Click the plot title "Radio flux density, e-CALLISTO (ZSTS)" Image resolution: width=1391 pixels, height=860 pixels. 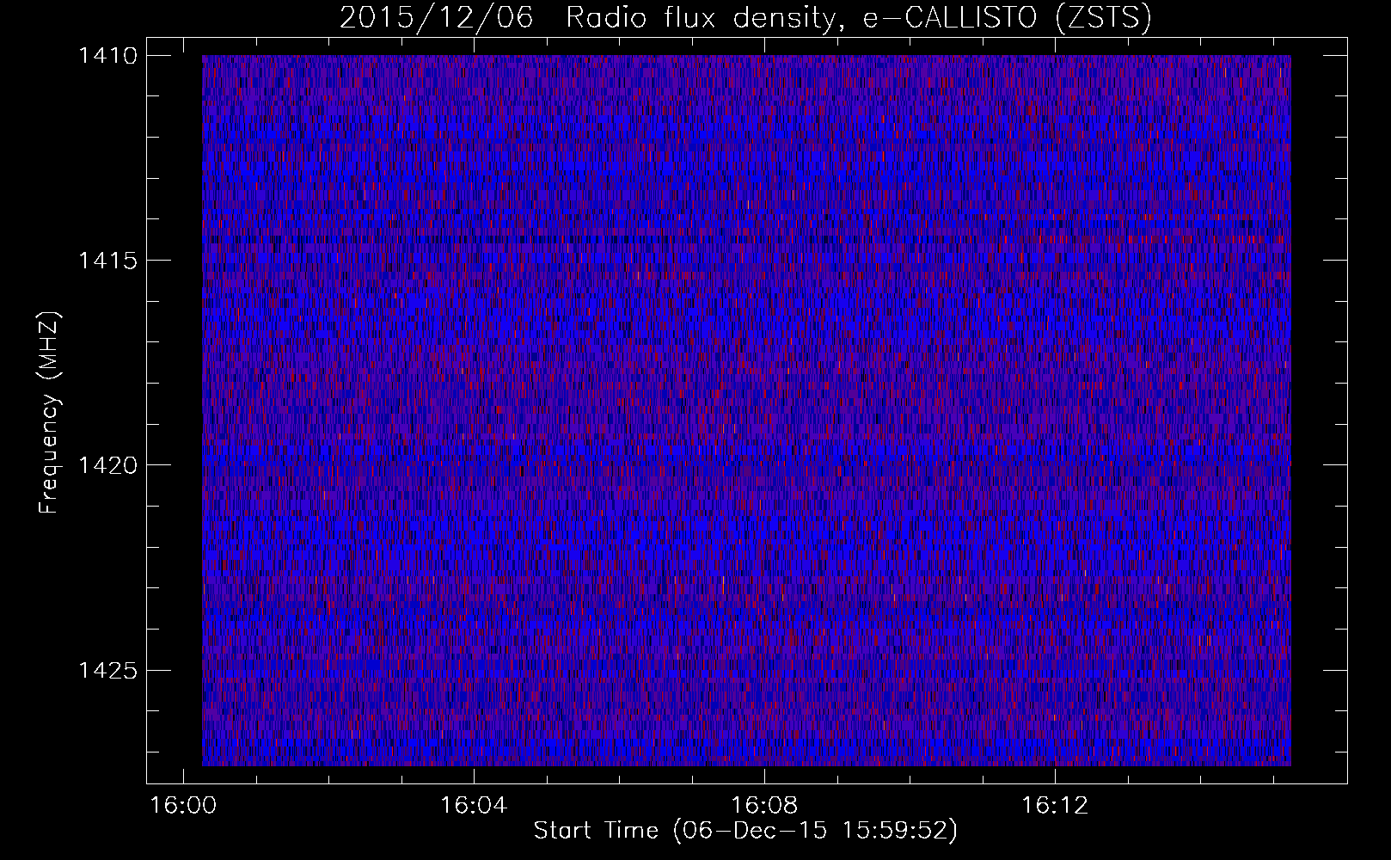coord(858,18)
